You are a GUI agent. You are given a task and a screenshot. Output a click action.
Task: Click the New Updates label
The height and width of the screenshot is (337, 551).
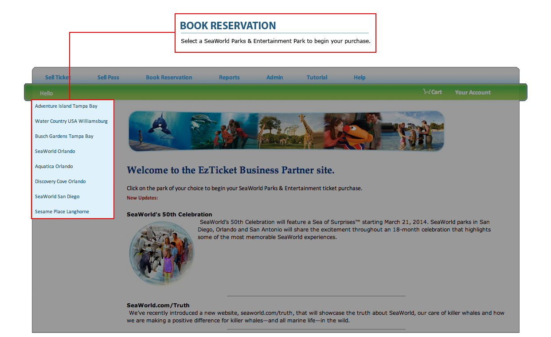click(x=142, y=198)
